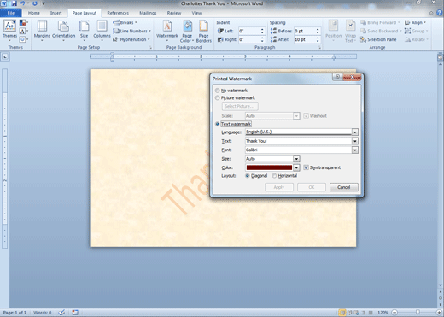Open the Page Borders dialog
The width and height of the screenshot is (444, 317).
tap(204, 32)
